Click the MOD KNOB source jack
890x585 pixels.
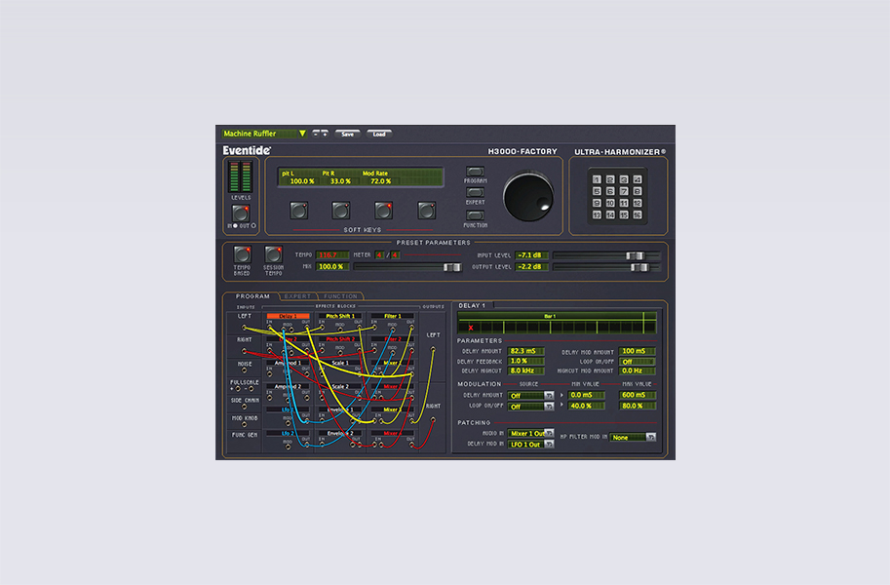tap(244, 424)
